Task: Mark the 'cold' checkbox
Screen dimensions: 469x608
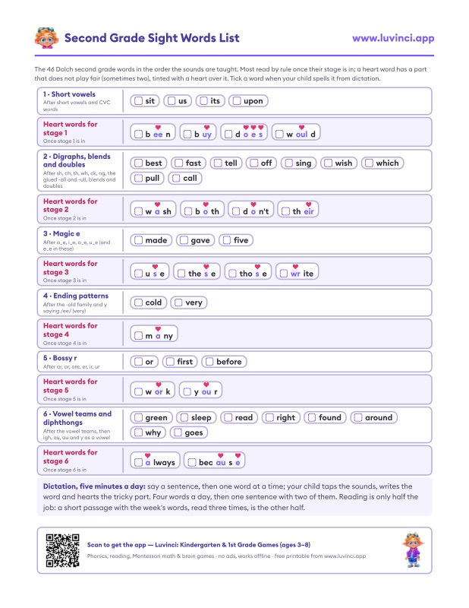Action: pyautogui.click(x=138, y=302)
